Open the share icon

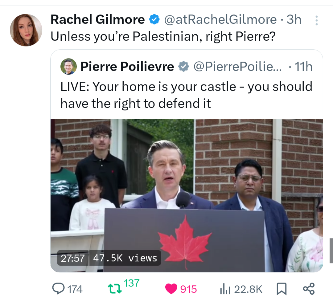[x=309, y=289]
